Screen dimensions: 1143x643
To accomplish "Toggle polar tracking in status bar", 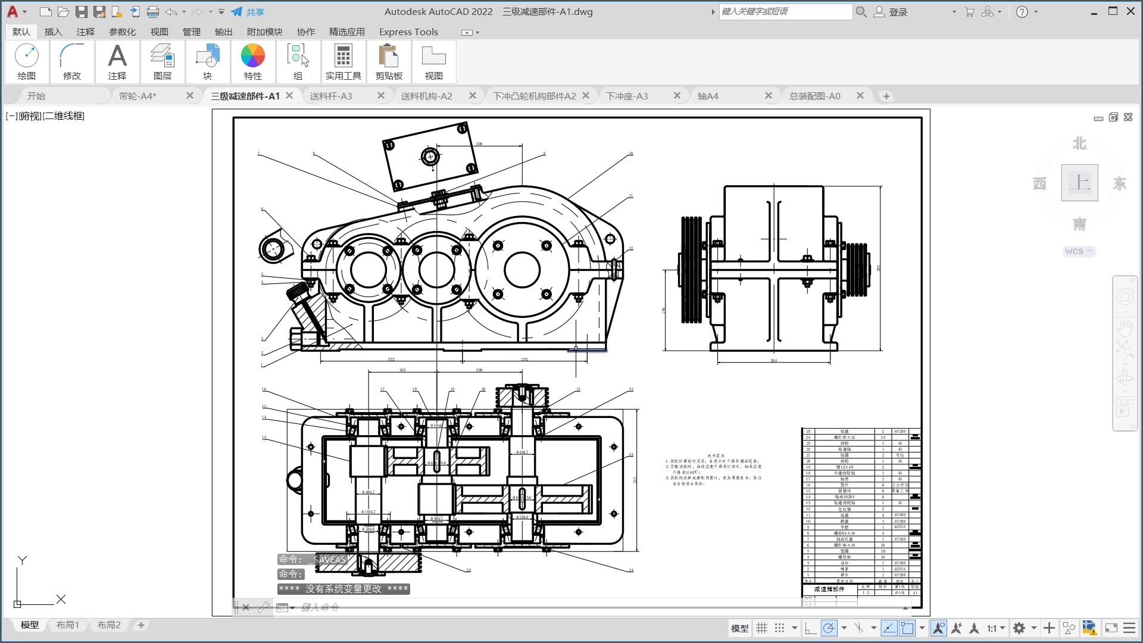I will (x=829, y=628).
